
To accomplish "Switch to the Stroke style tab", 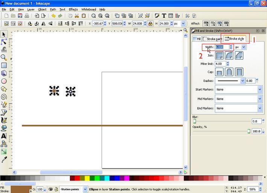I will (x=235, y=38).
